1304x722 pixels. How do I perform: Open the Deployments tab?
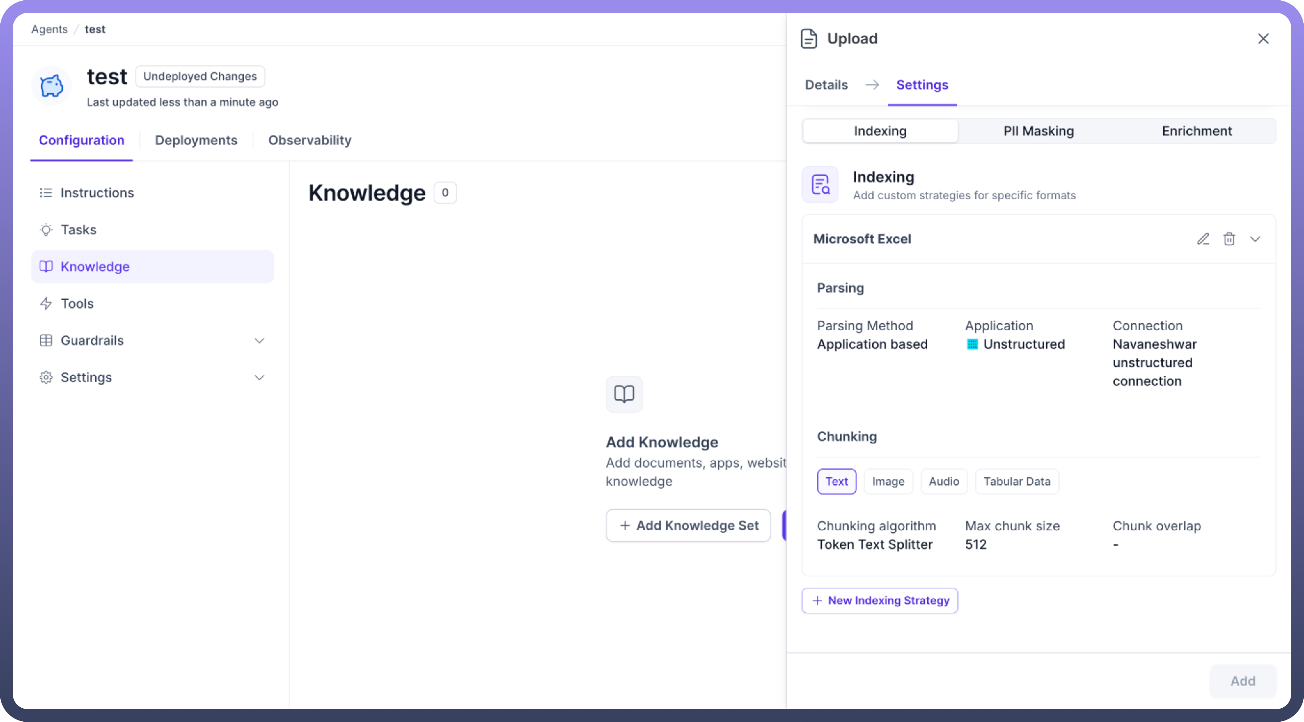pos(196,140)
